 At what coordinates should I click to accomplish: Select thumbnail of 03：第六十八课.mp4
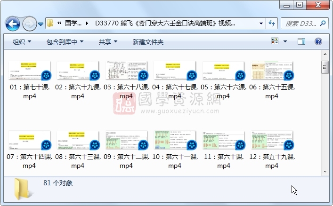coord(127,71)
